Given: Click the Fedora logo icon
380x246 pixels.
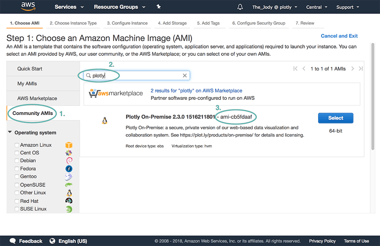Looking at the screenshot, I should 69,169.
